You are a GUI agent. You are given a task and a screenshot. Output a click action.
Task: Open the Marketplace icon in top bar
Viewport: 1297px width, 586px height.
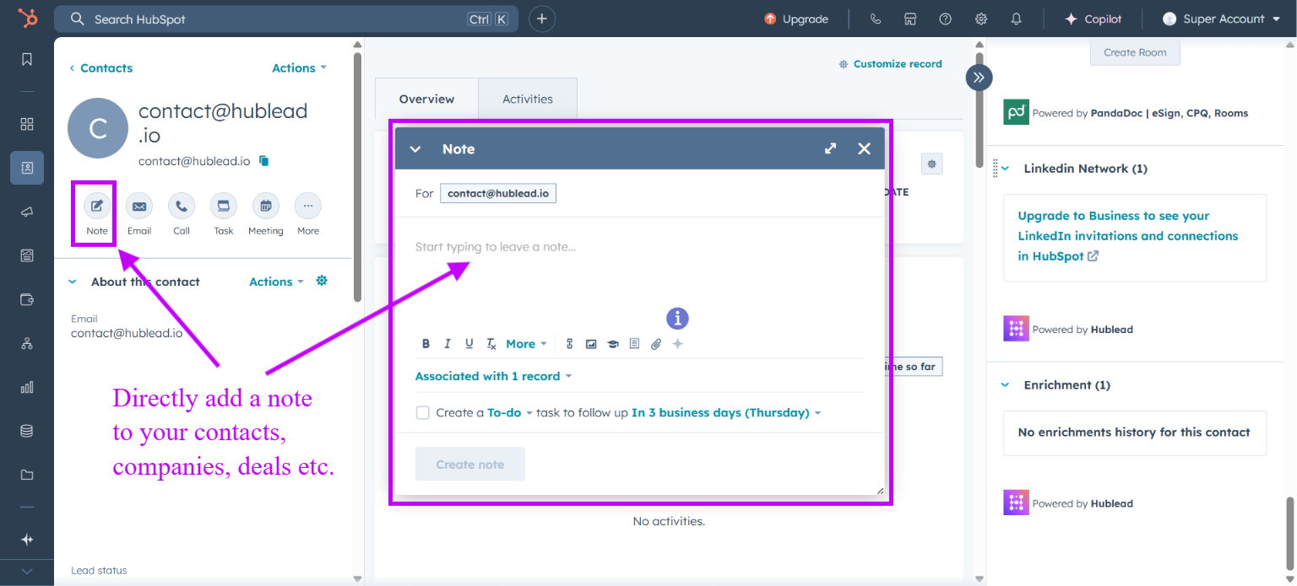click(910, 19)
